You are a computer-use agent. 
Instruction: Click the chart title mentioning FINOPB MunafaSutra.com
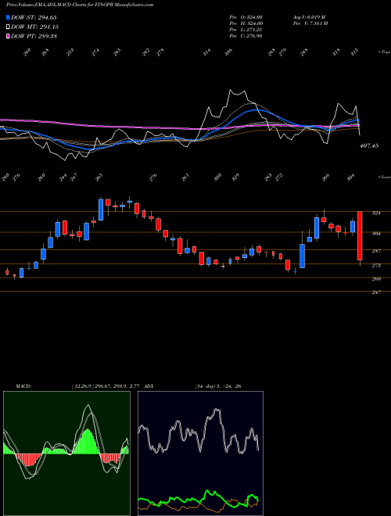coord(80,5)
